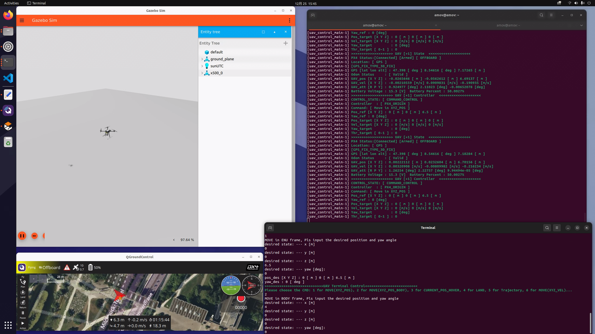
Task: Click the Pause tool in QGroundControl toolstrip
Action: pos(23,315)
